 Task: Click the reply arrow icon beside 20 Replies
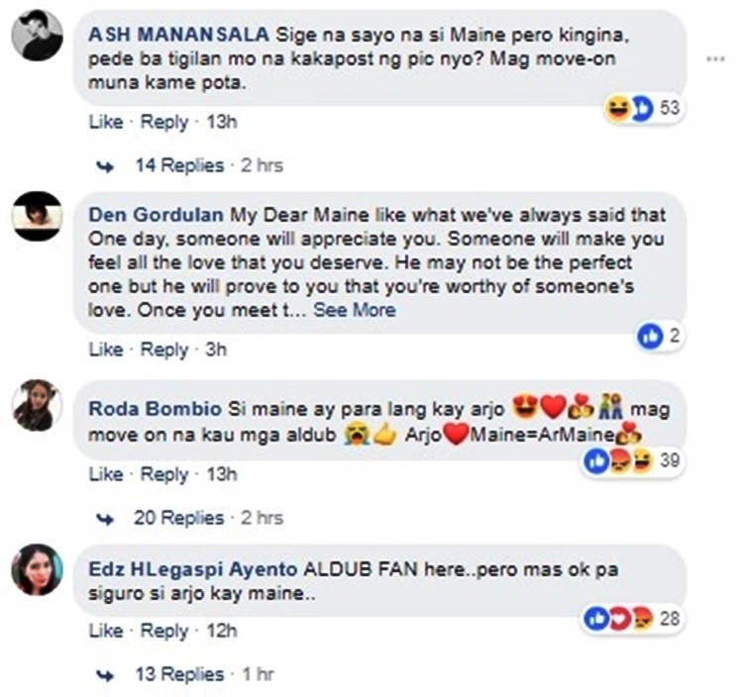[x=106, y=519]
